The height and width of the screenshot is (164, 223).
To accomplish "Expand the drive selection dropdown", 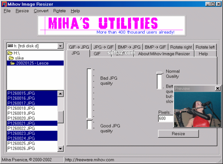I will [x=60, y=46].
